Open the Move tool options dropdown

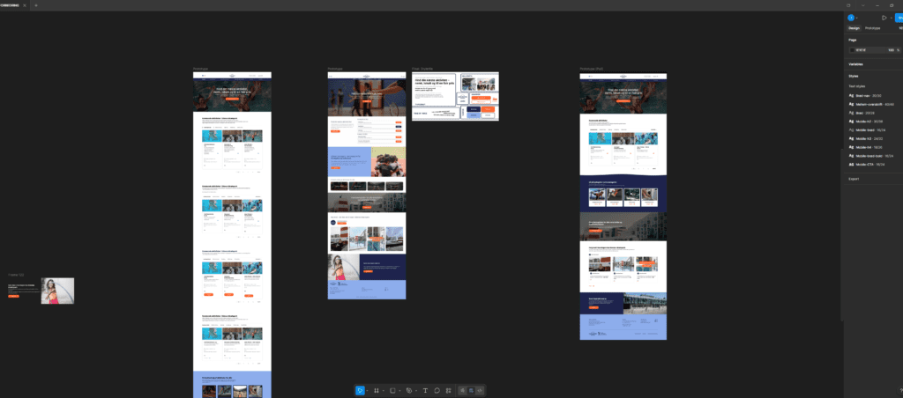click(367, 391)
